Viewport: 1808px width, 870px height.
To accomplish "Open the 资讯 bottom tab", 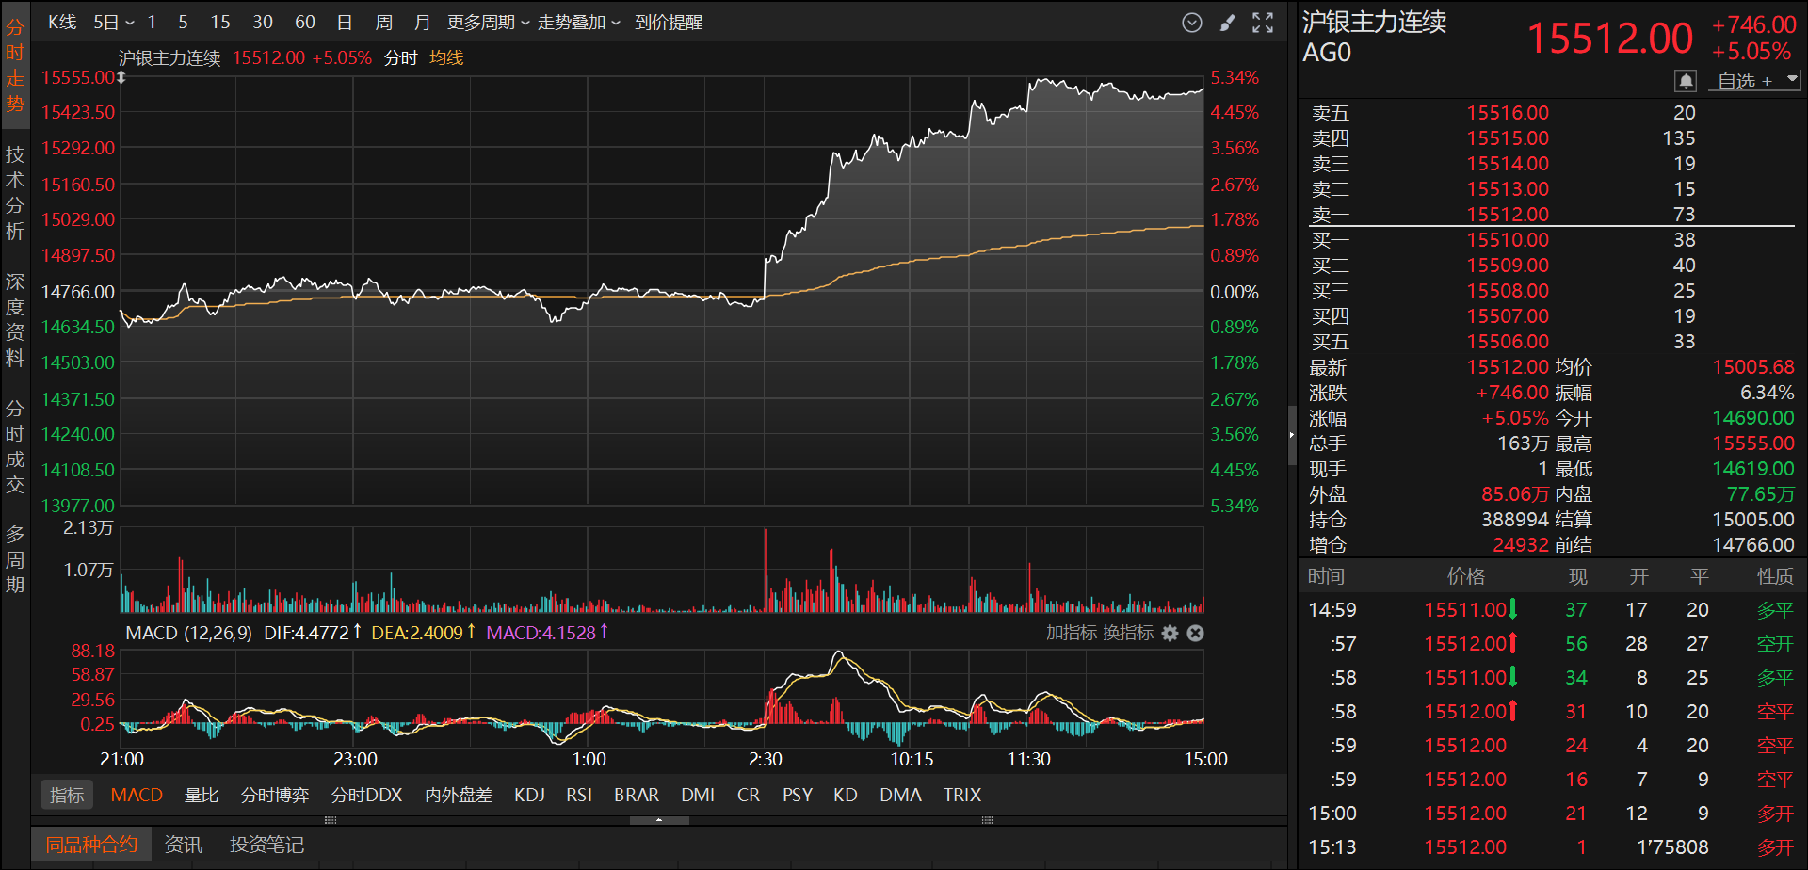I will [184, 845].
